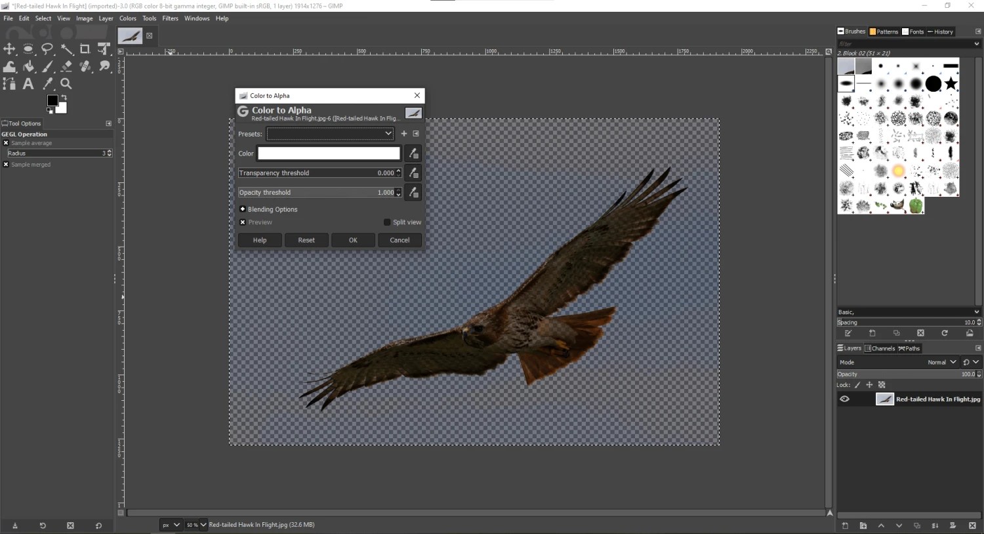Viewport: 984px width, 534px height.
Task: Select the Color Picker eyedropper tool
Action: point(47,83)
